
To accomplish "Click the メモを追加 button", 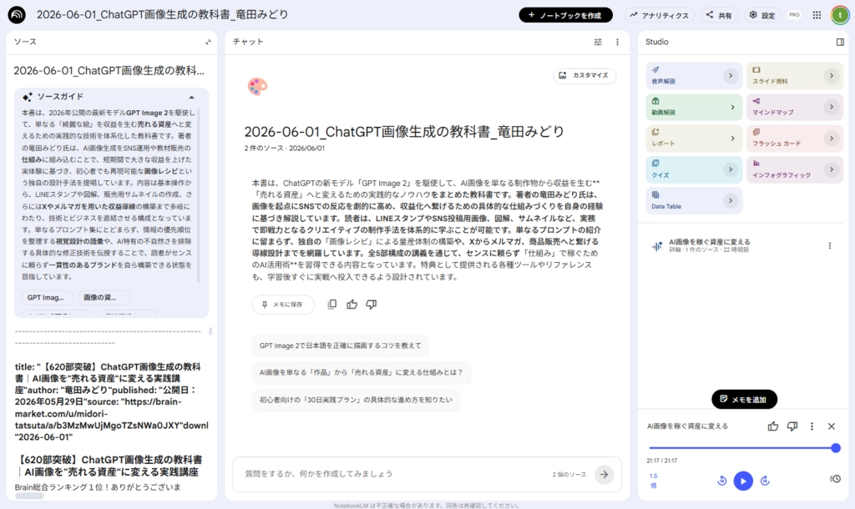I will [744, 400].
